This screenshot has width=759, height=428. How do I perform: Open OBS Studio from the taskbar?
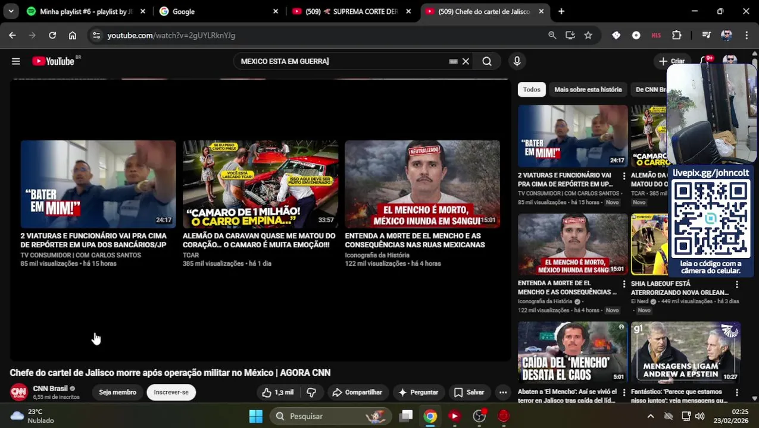point(479,416)
